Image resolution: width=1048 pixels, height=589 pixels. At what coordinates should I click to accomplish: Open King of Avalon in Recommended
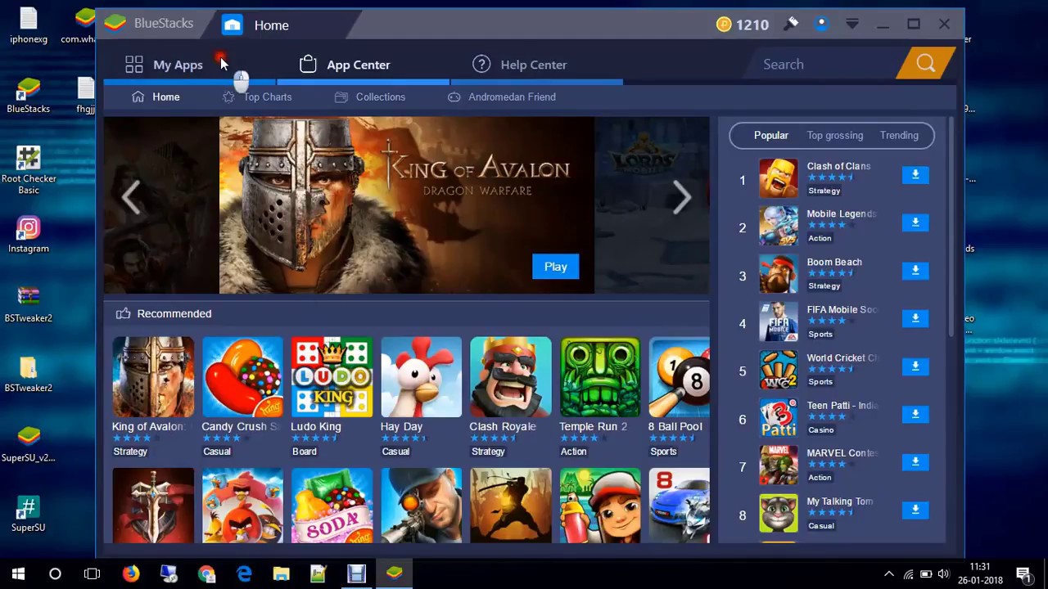coord(153,377)
